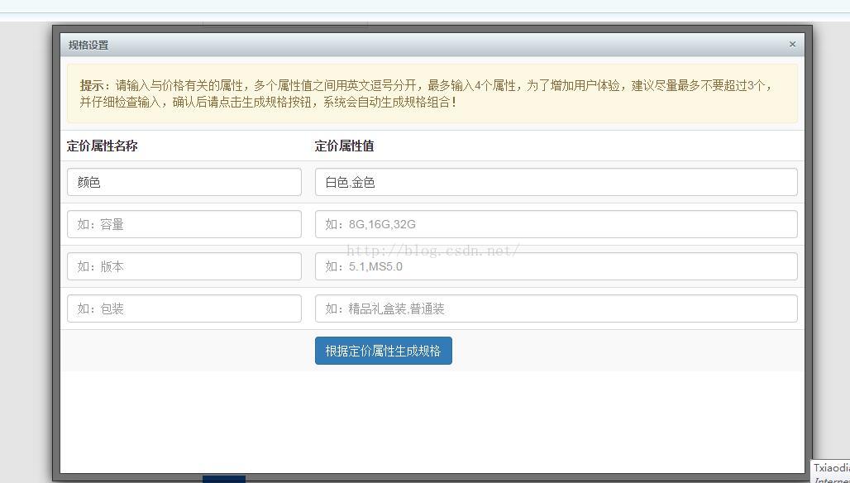The height and width of the screenshot is (483, 850).
Task: Focus the 如：精品礼盒装,普通装 value input
Action: tap(556, 309)
